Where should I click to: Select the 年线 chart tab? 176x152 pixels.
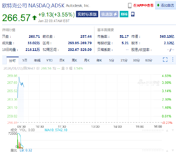coord(37,60)
